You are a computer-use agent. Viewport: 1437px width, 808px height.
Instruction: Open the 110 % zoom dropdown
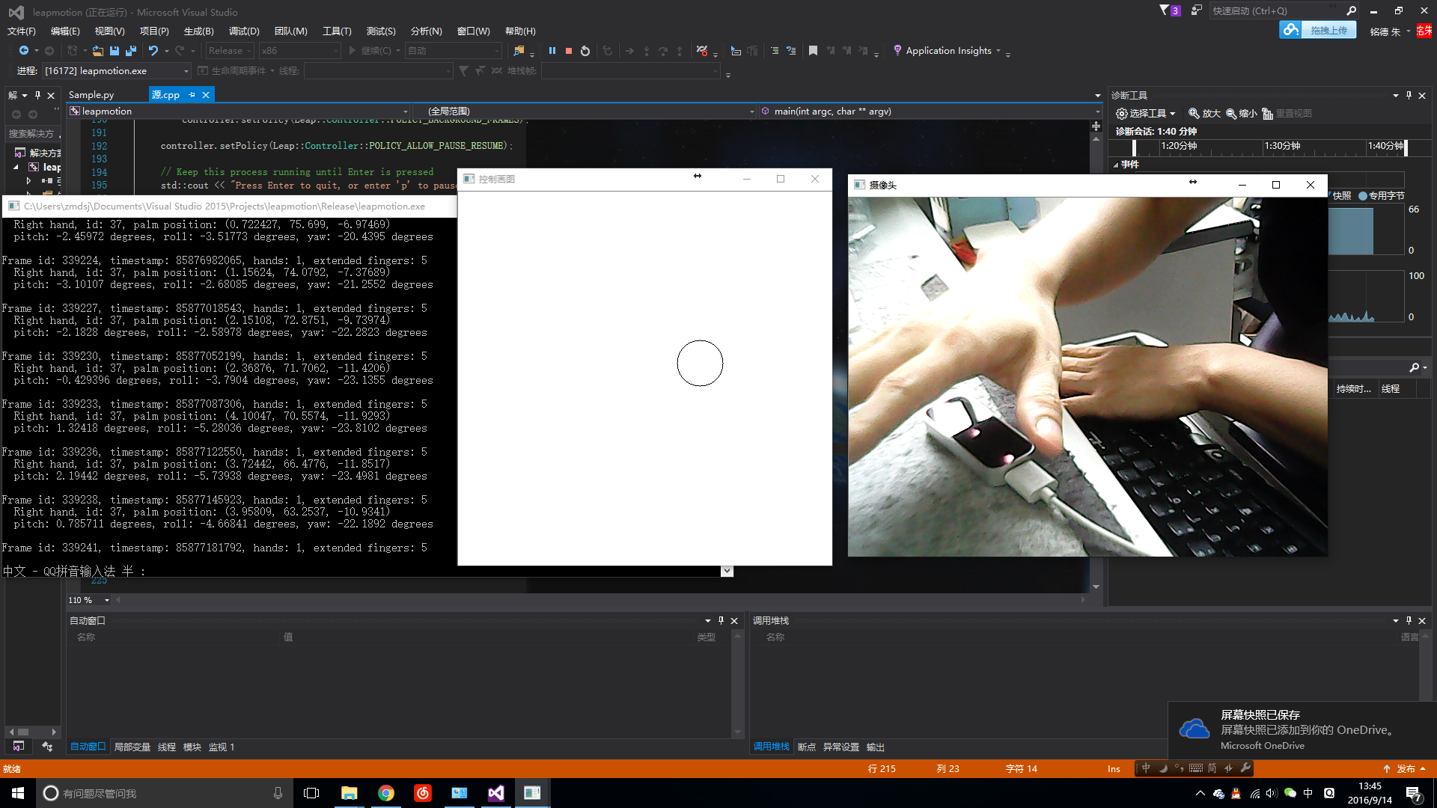click(x=88, y=600)
